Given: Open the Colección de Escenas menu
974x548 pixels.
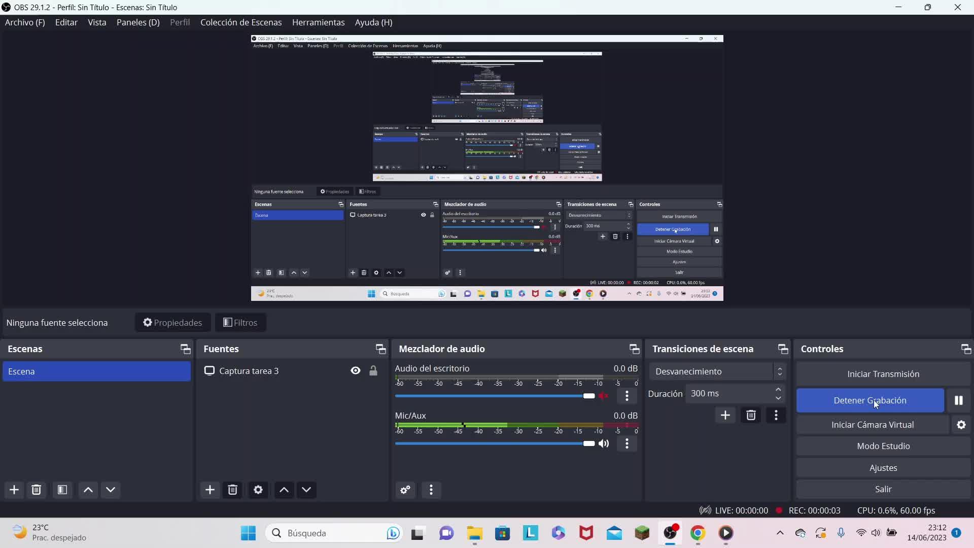Looking at the screenshot, I should 240,22.
